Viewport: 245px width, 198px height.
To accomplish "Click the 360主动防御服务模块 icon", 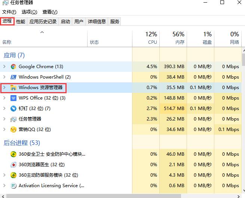I will point(13,175).
